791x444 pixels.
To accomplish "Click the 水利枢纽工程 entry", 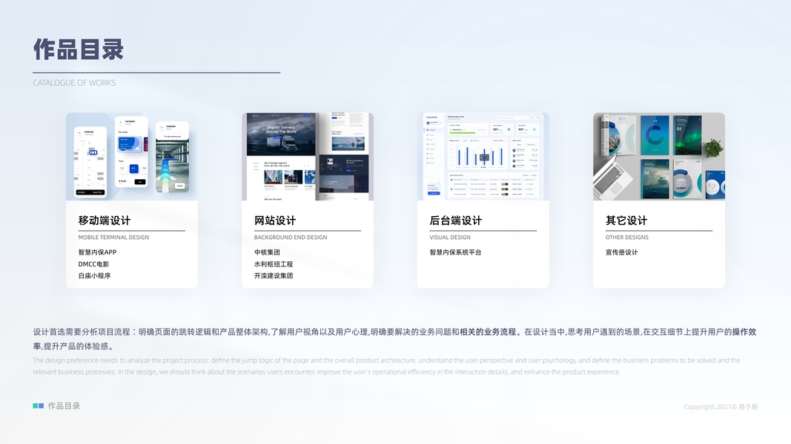I will [274, 263].
